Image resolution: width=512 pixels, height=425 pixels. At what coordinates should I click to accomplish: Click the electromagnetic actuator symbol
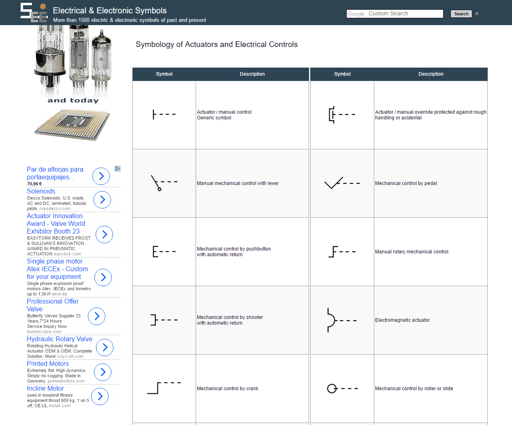point(342,320)
